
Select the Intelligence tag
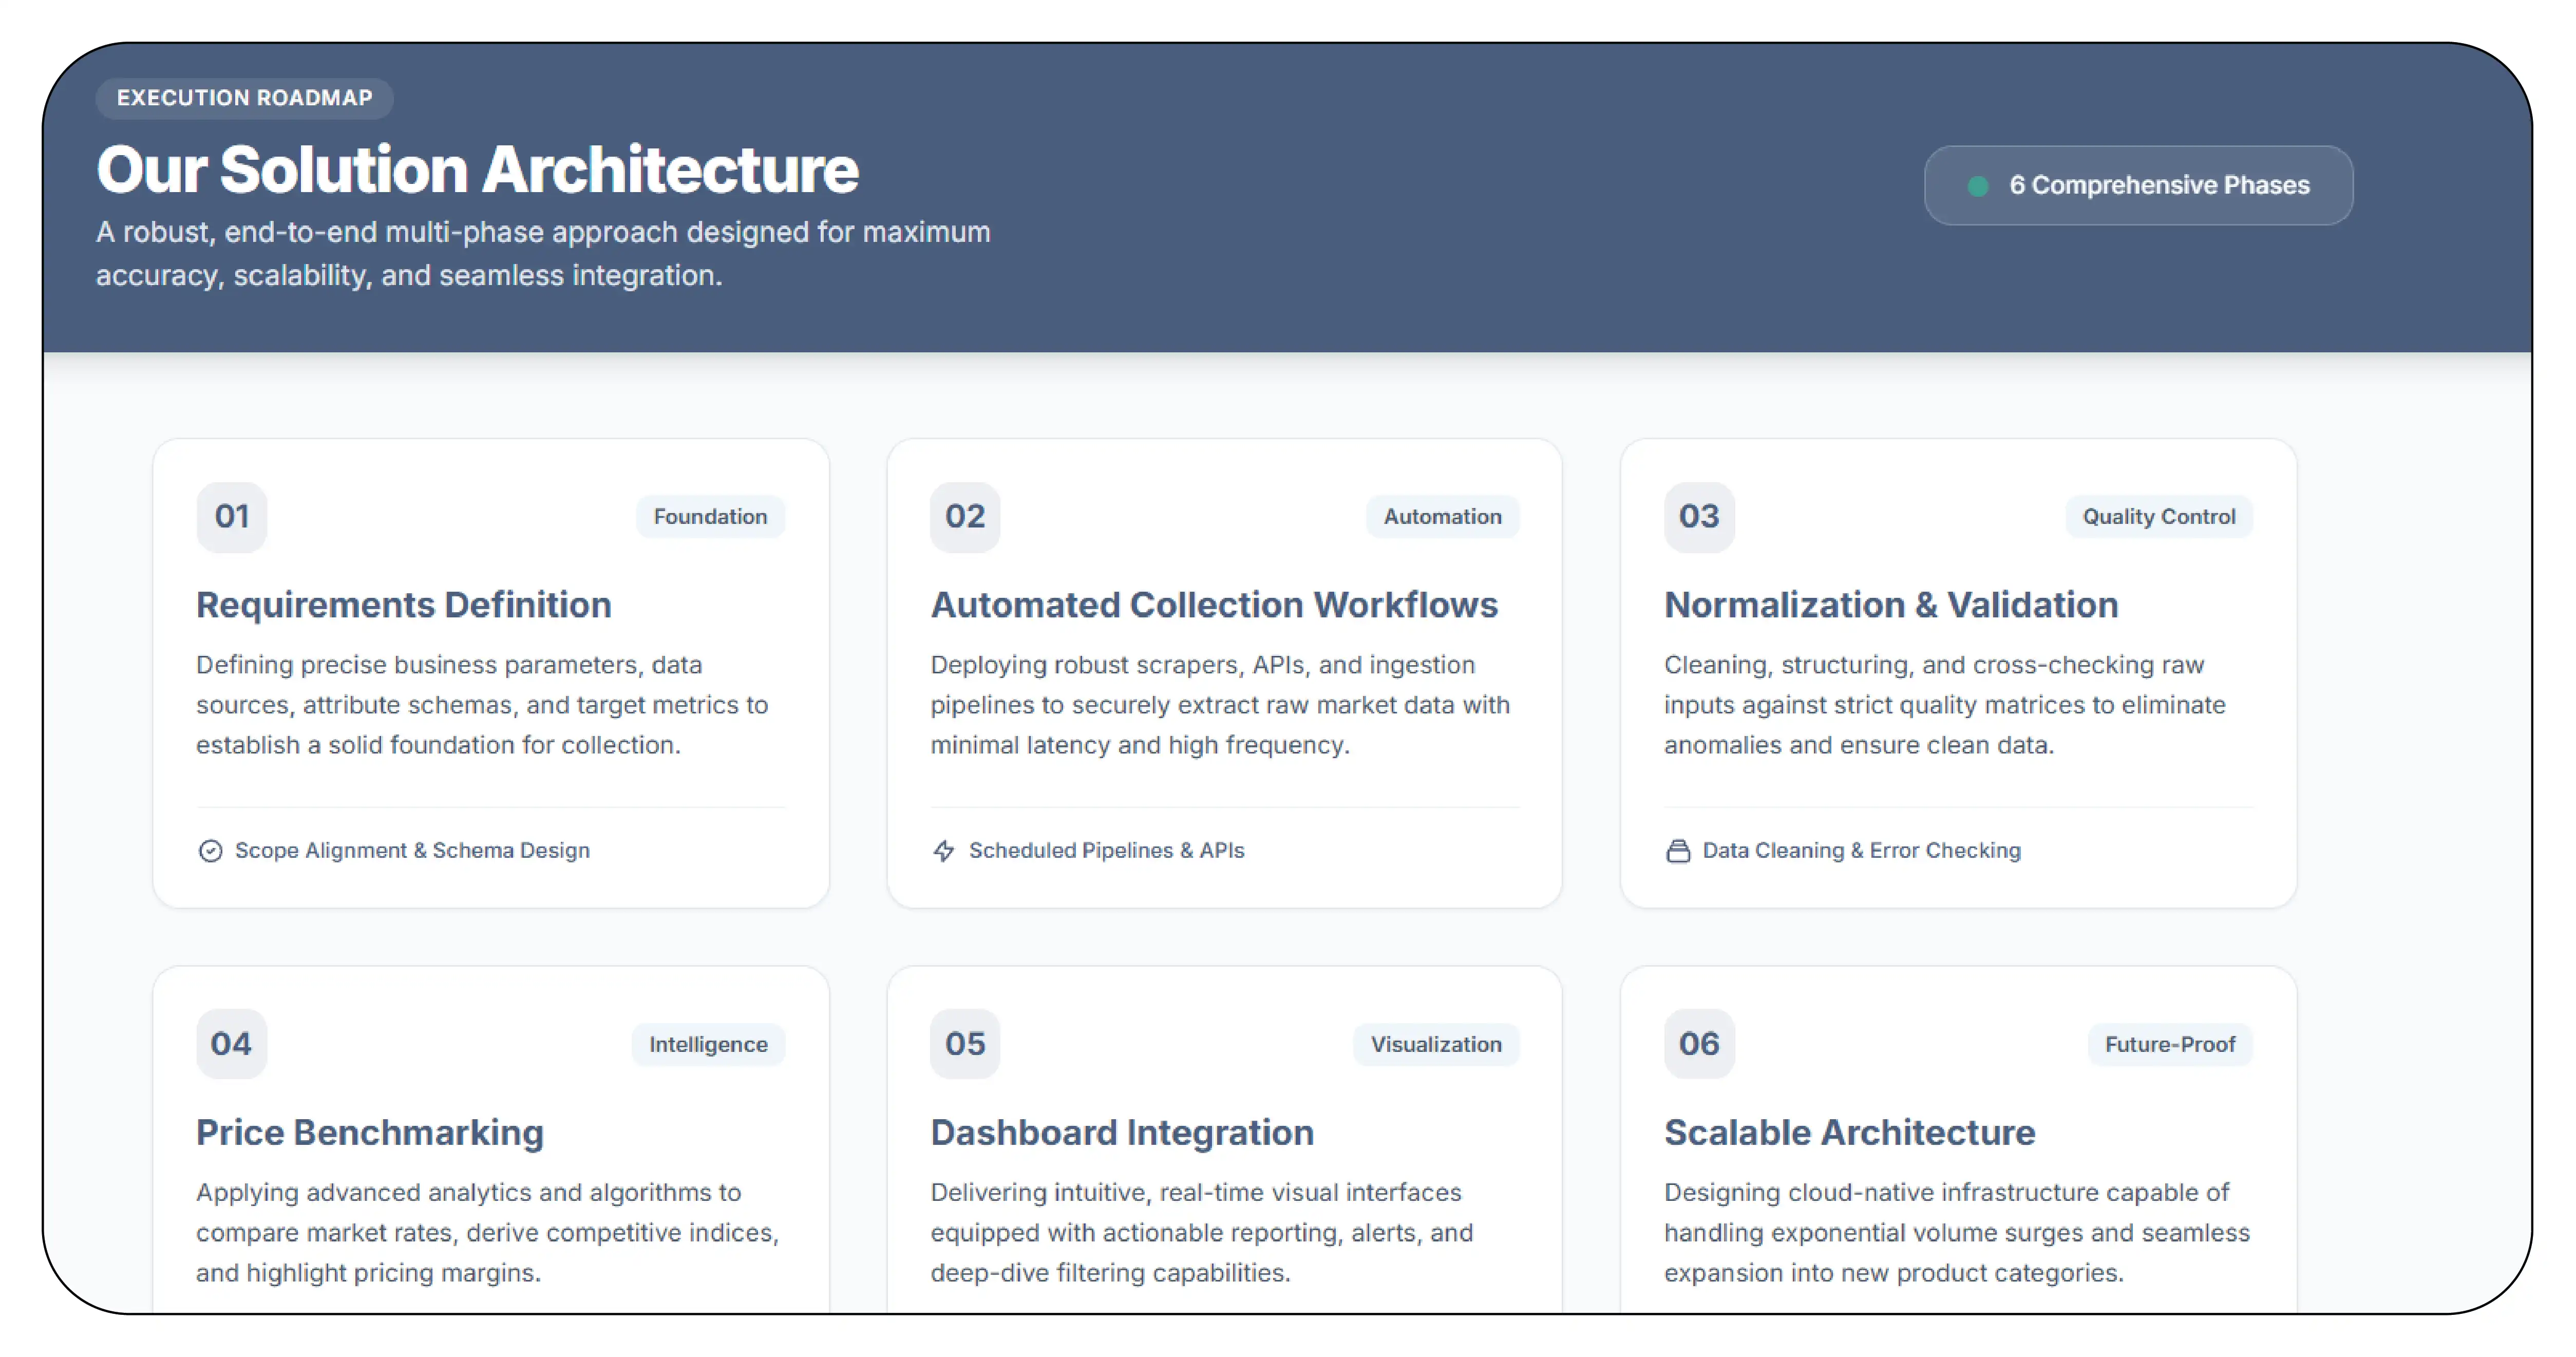click(708, 1044)
